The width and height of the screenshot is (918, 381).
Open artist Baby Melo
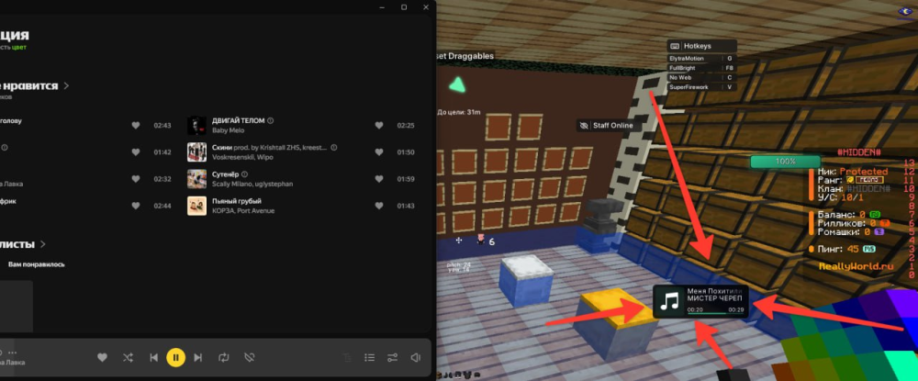point(228,130)
